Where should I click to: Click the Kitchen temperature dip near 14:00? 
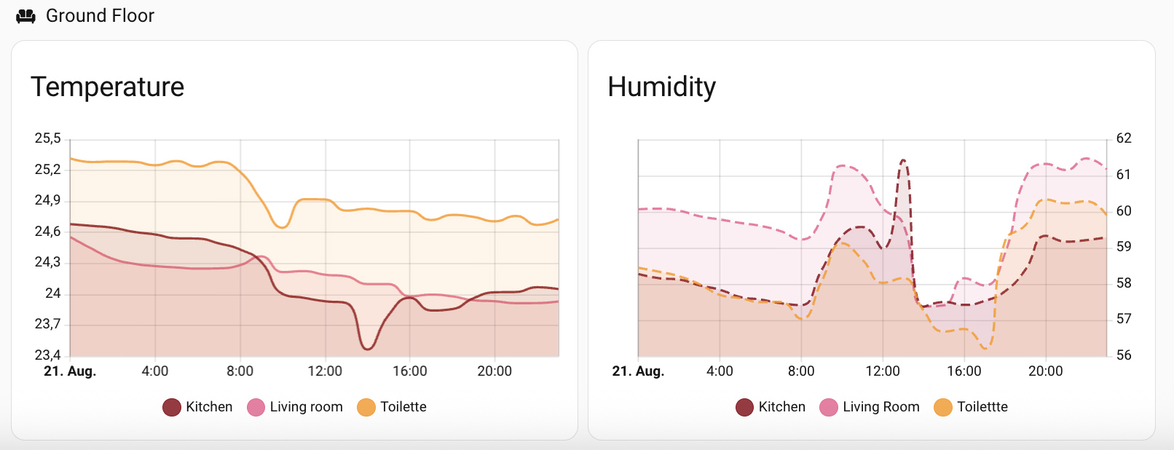point(367,348)
